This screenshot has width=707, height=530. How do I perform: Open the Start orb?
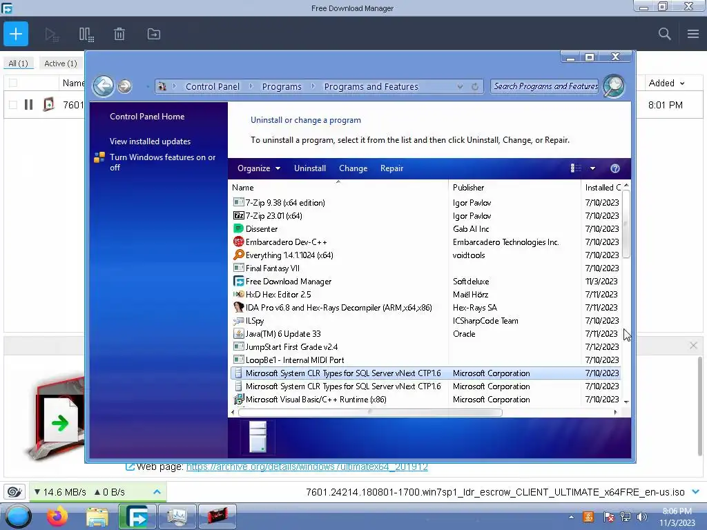pos(17,516)
